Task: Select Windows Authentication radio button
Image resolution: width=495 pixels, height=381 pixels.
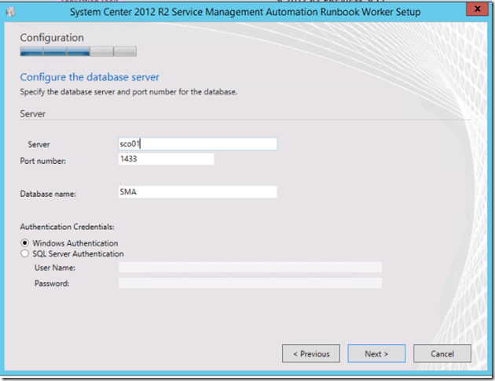Action: (26, 243)
